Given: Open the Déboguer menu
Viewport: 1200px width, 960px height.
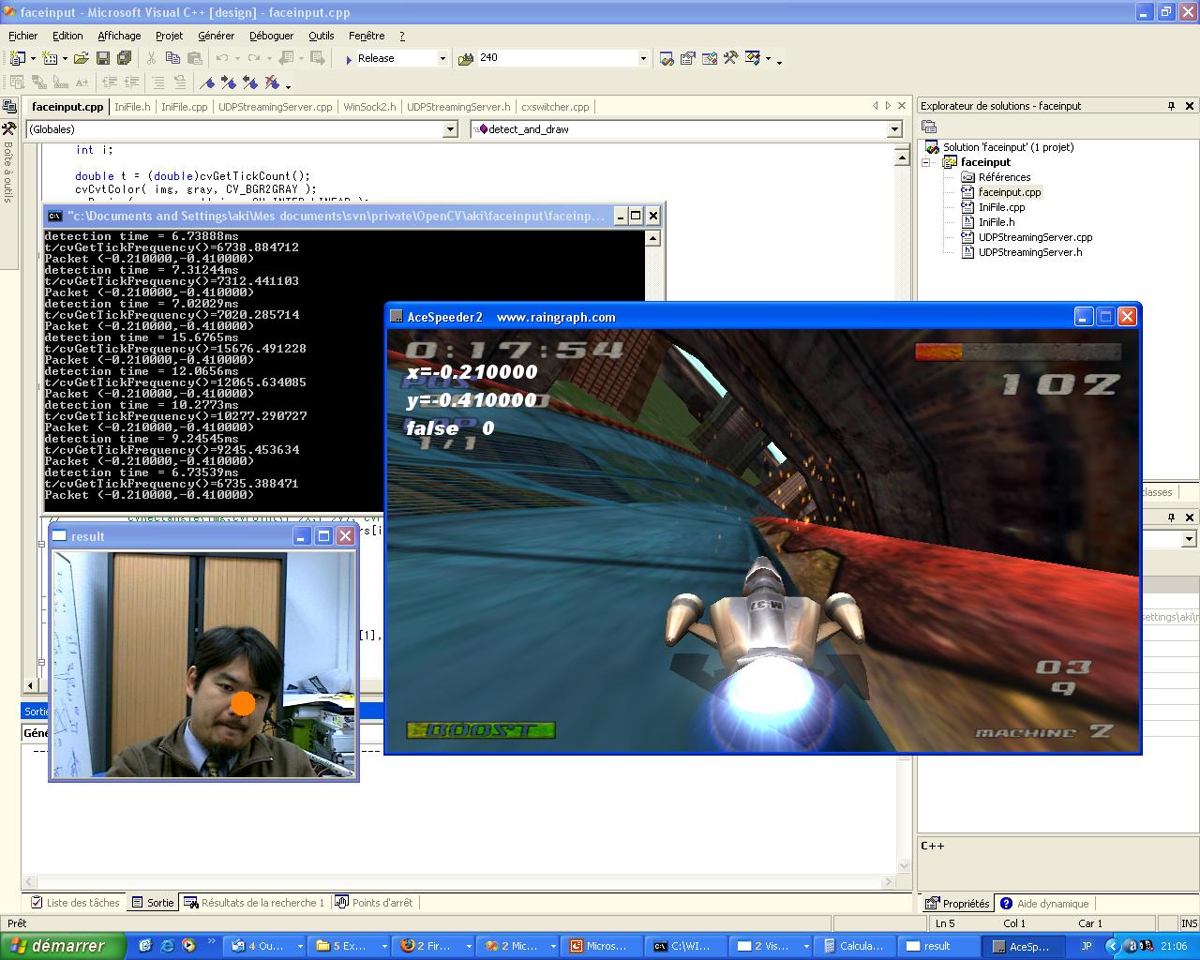Looking at the screenshot, I should point(271,36).
